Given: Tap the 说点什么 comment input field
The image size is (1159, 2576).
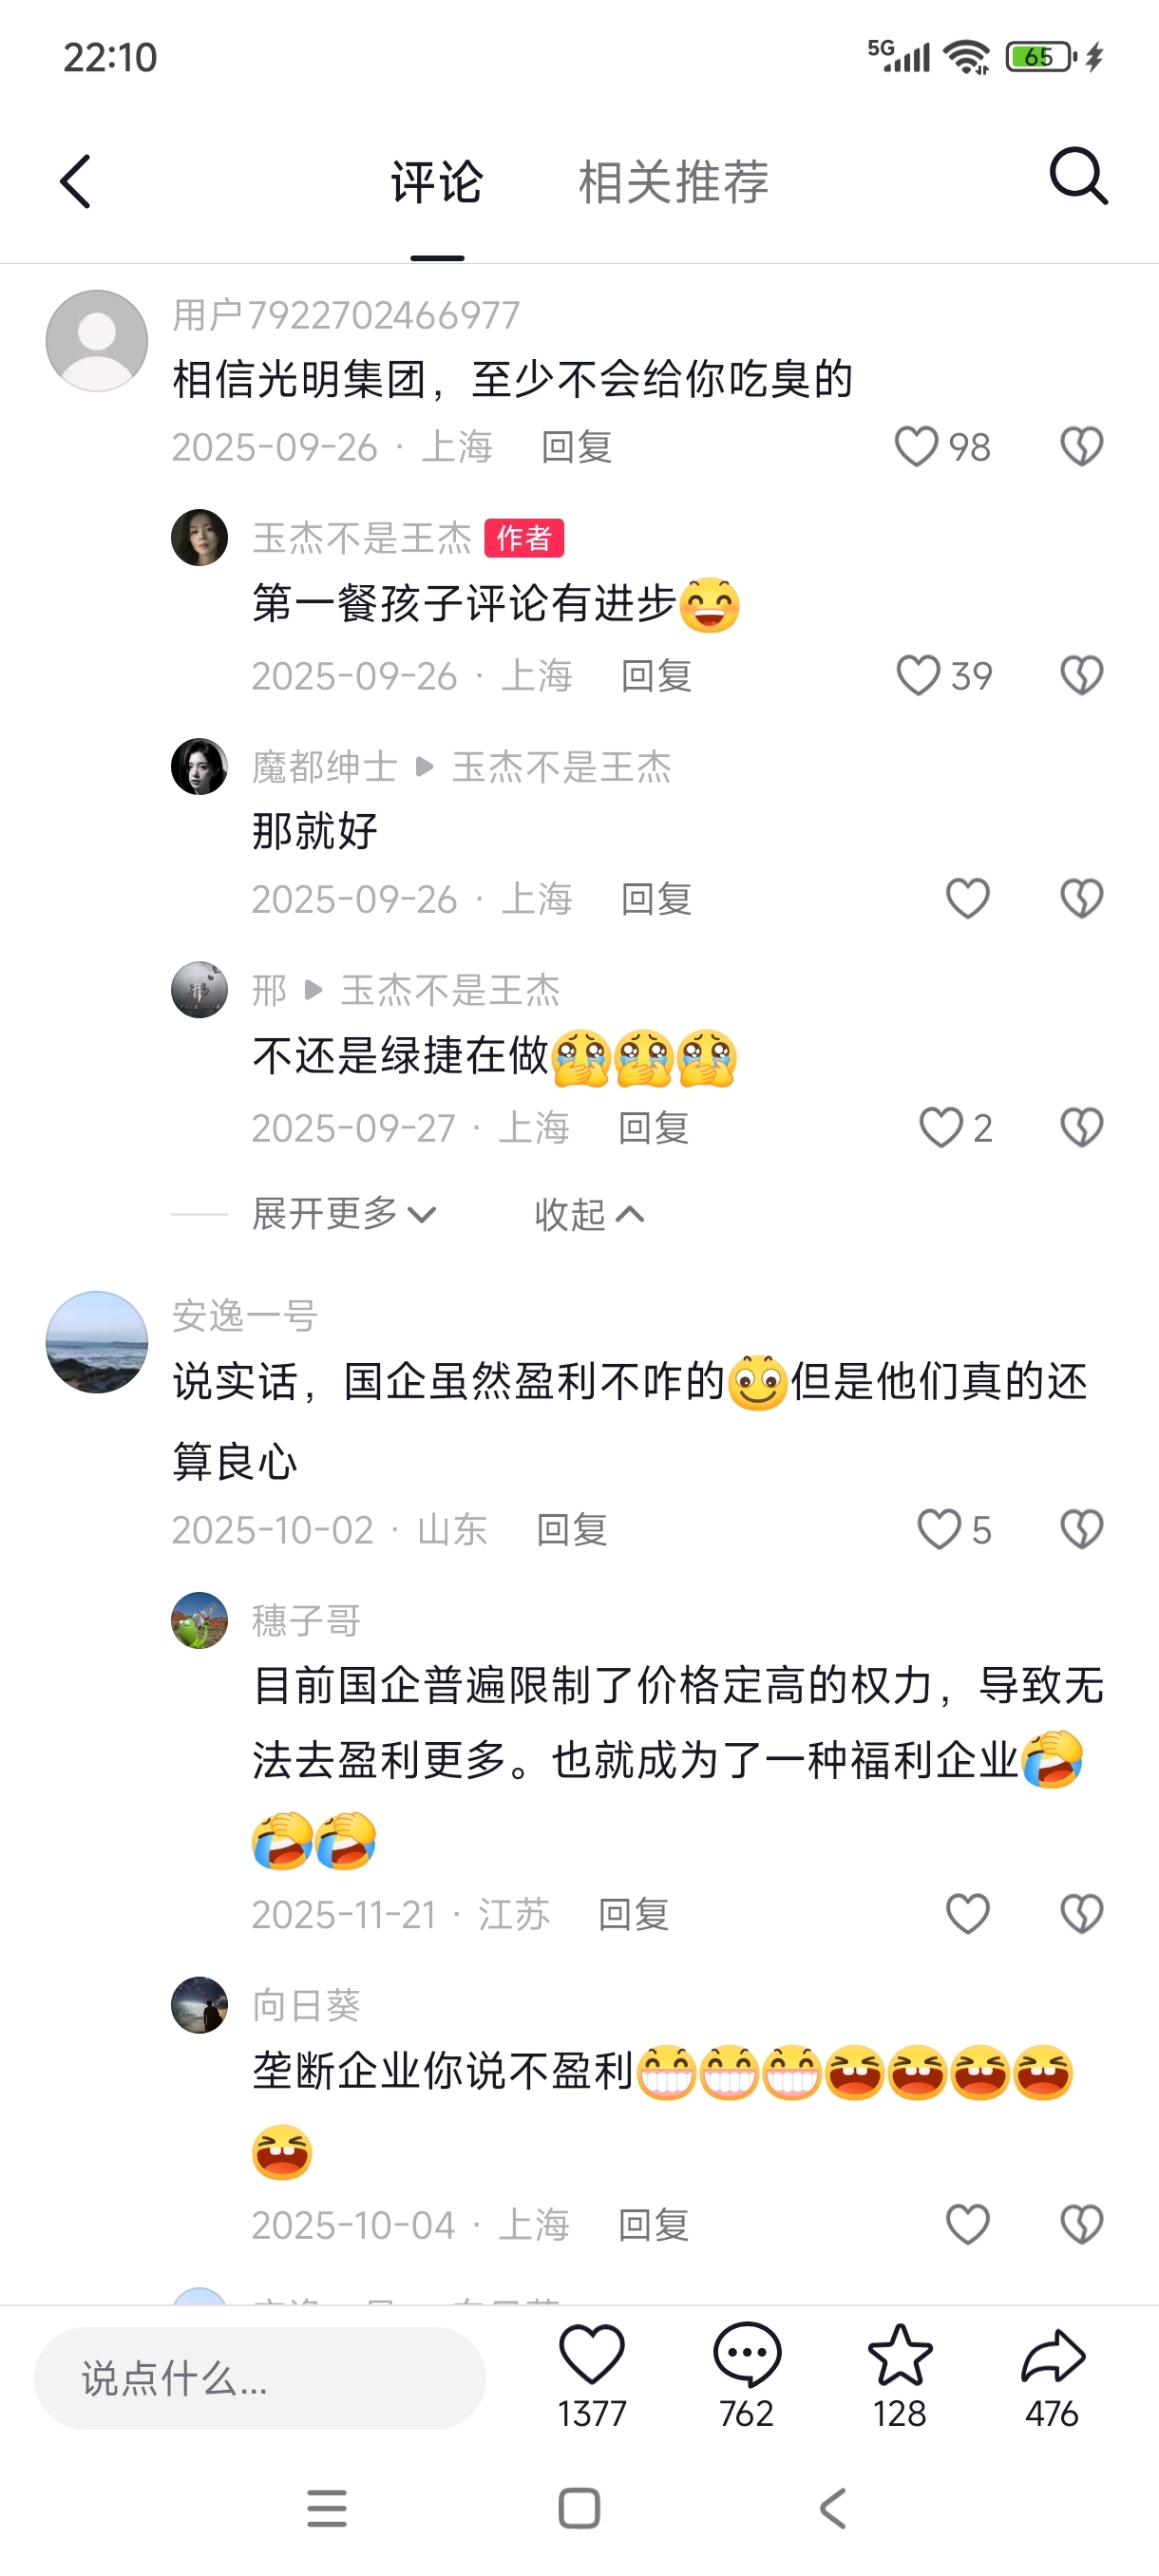Looking at the screenshot, I should point(260,2378).
